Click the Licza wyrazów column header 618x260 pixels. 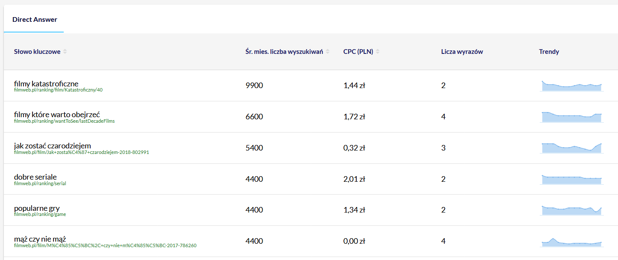click(462, 52)
